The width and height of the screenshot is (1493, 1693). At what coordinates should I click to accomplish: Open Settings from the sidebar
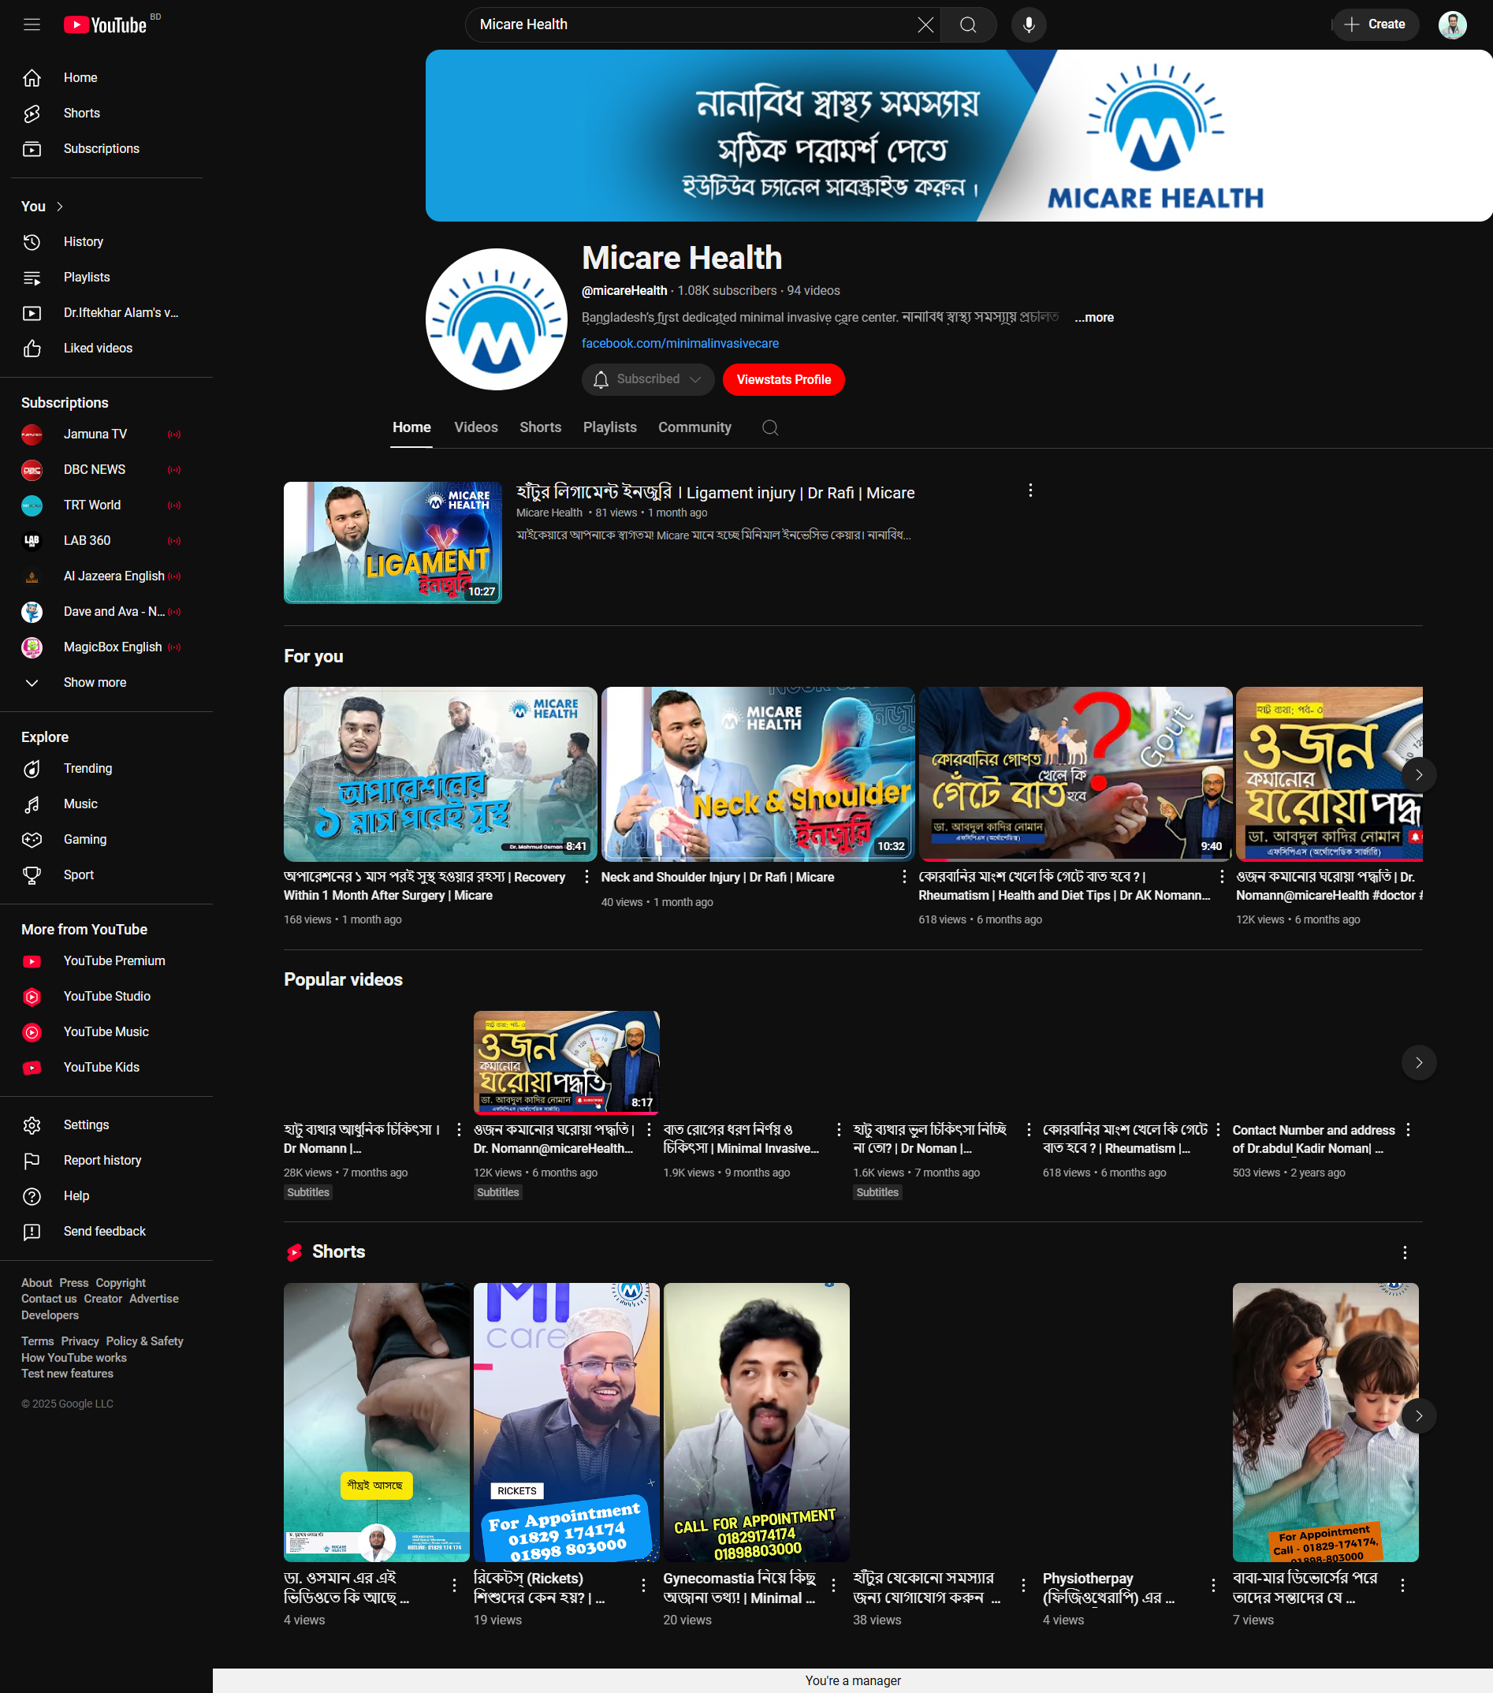pyautogui.click(x=106, y=1125)
